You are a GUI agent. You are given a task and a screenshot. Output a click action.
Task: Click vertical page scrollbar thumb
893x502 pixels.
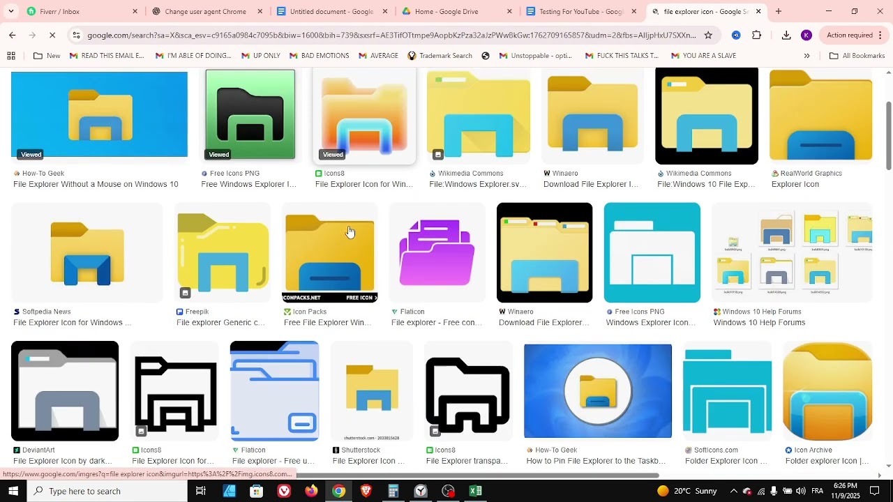coord(888,135)
